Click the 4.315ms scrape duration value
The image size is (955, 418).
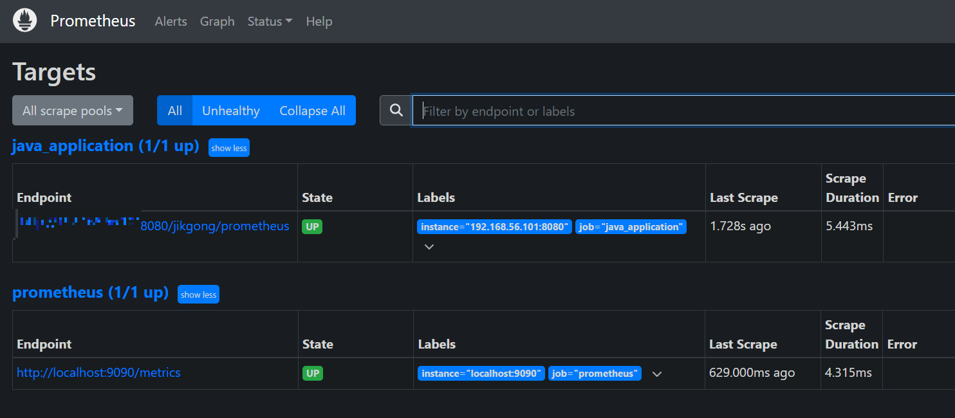848,373
